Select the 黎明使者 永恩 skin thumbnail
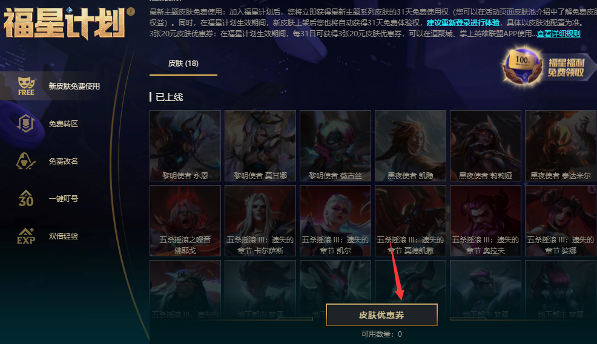Image resolution: width=597 pixels, height=344 pixels. pyautogui.click(x=185, y=146)
